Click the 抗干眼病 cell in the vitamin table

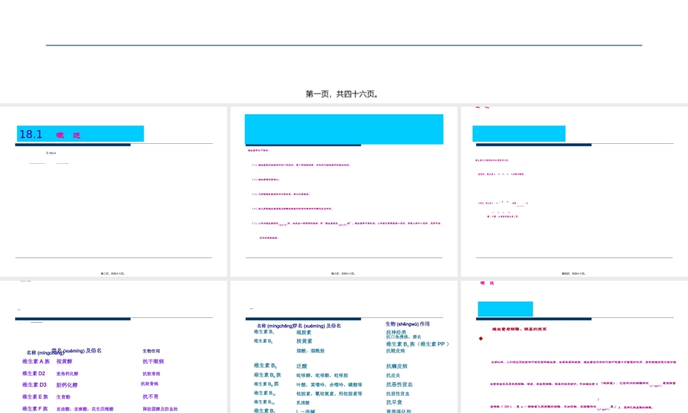[153, 361]
